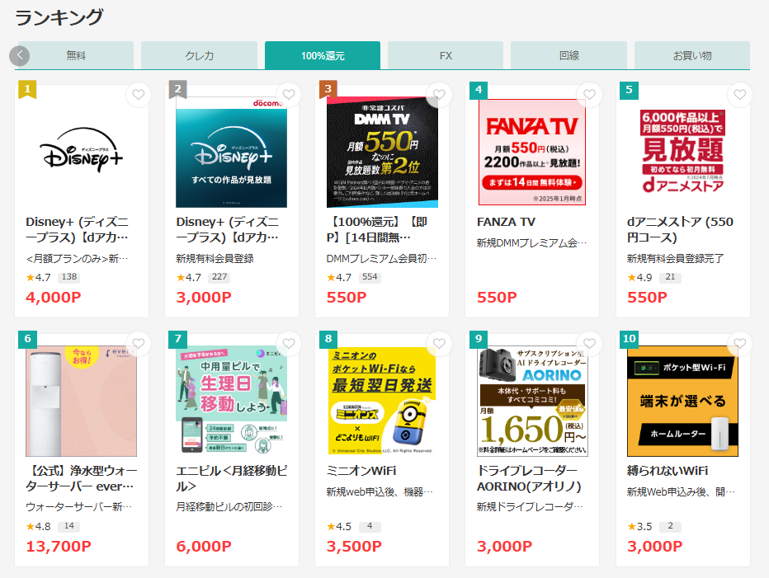Image resolution: width=769 pixels, height=578 pixels.
Task: Favorite the ミニオンWiFi offer
Action: point(439,343)
